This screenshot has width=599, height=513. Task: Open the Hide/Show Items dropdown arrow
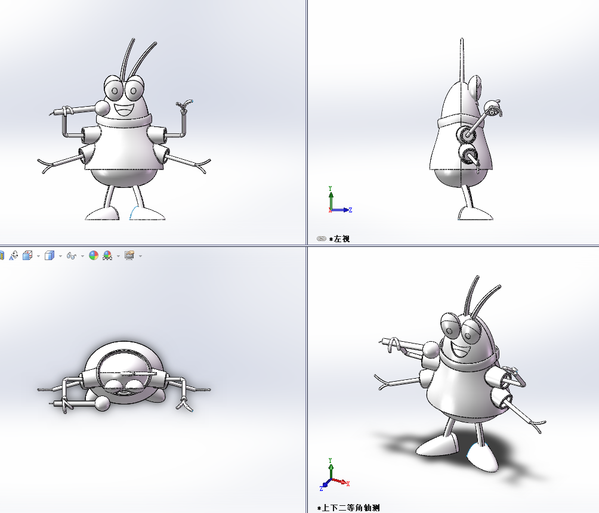(x=82, y=256)
